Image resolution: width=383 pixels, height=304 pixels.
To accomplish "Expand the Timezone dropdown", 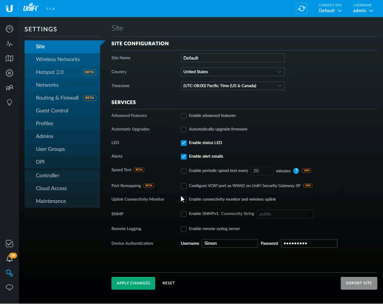I will (x=232, y=86).
